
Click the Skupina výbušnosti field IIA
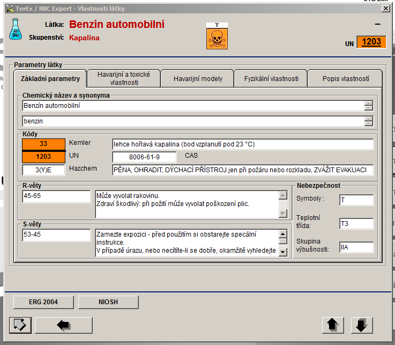(356, 247)
